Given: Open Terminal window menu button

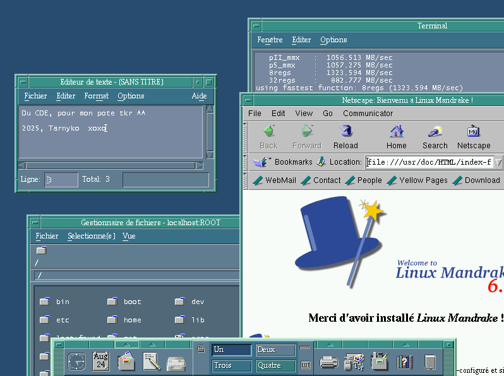Looking at the screenshot, I should coord(256,26).
